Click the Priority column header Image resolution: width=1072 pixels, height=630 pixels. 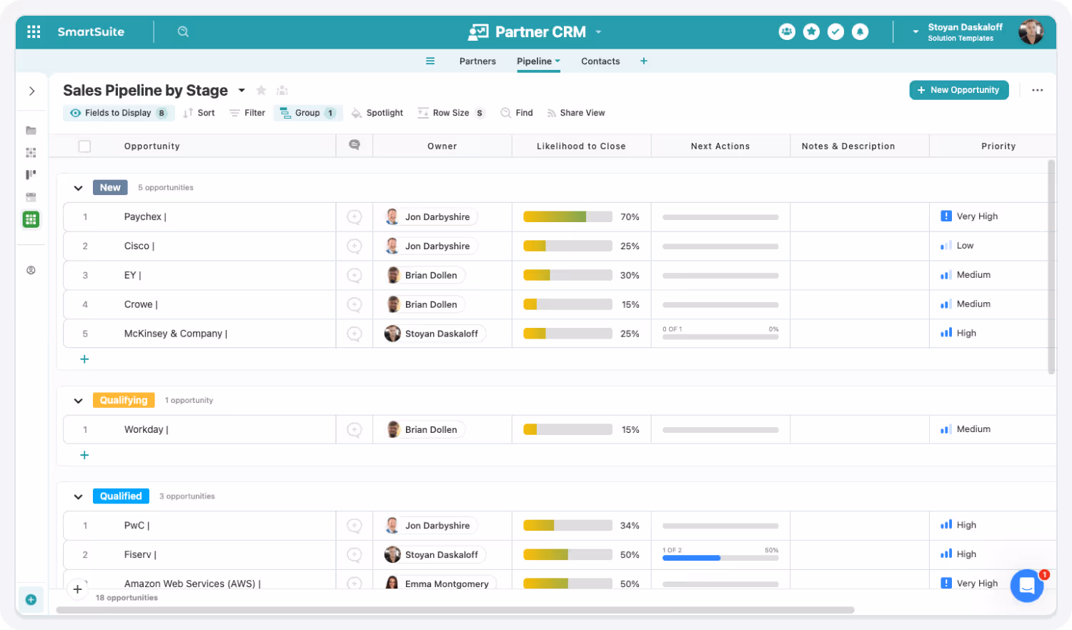(x=998, y=146)
